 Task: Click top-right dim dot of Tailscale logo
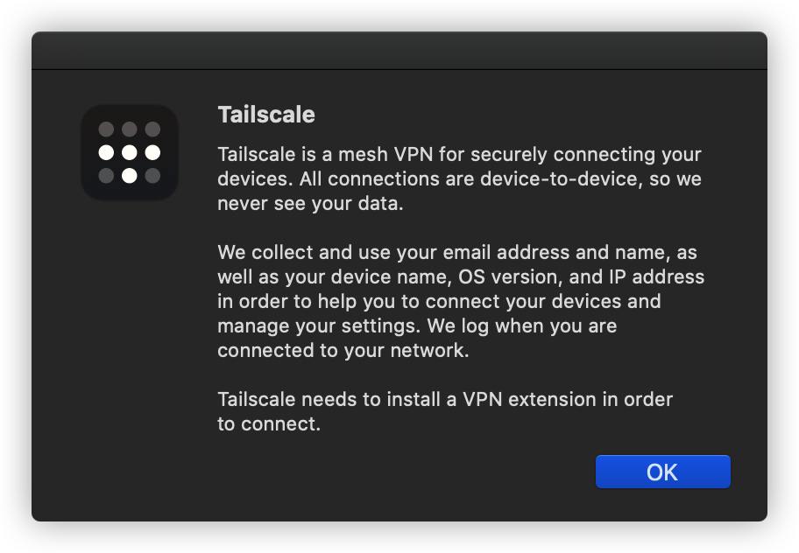[152, 129]
